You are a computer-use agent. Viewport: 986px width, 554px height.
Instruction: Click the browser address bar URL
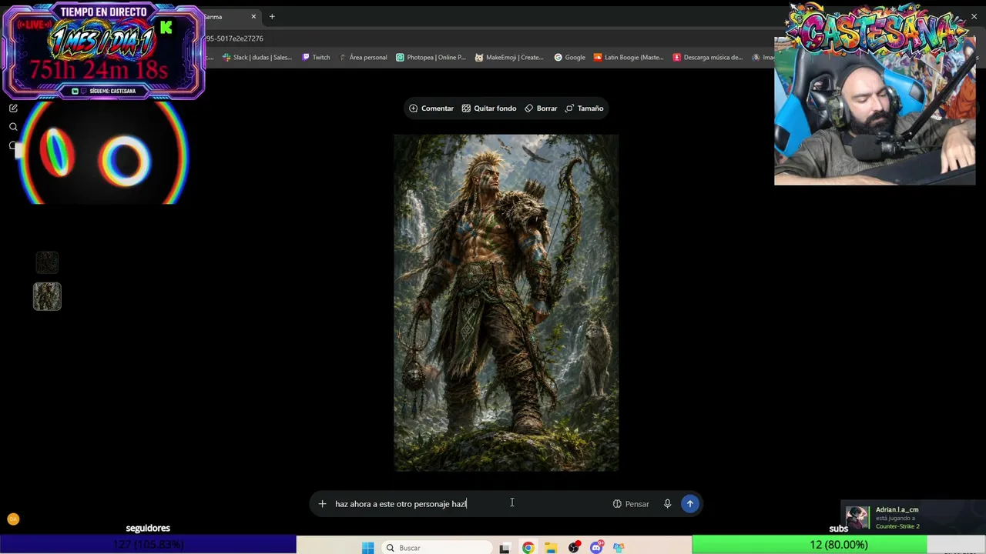(235, 38)
